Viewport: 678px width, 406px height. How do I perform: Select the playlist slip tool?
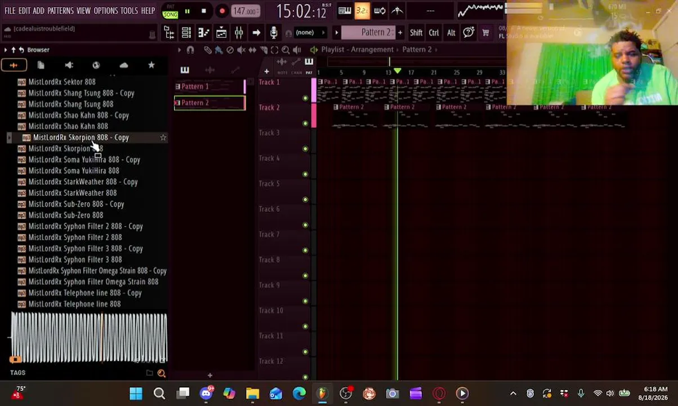tap(252, 50)
